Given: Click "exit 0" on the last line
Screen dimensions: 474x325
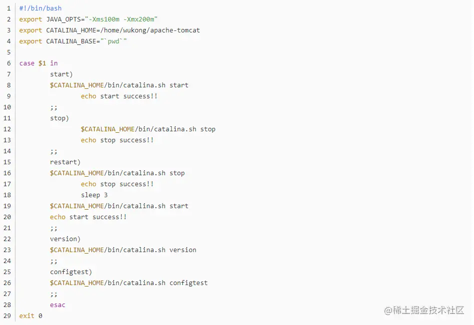Looking at the screenshot, I should pyautogui.click(x=30, y=316).
